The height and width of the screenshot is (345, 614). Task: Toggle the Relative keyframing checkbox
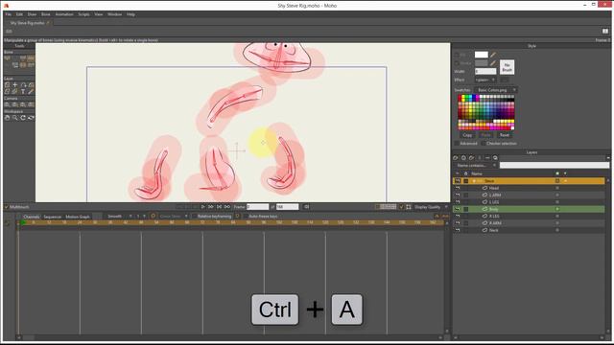194,217
